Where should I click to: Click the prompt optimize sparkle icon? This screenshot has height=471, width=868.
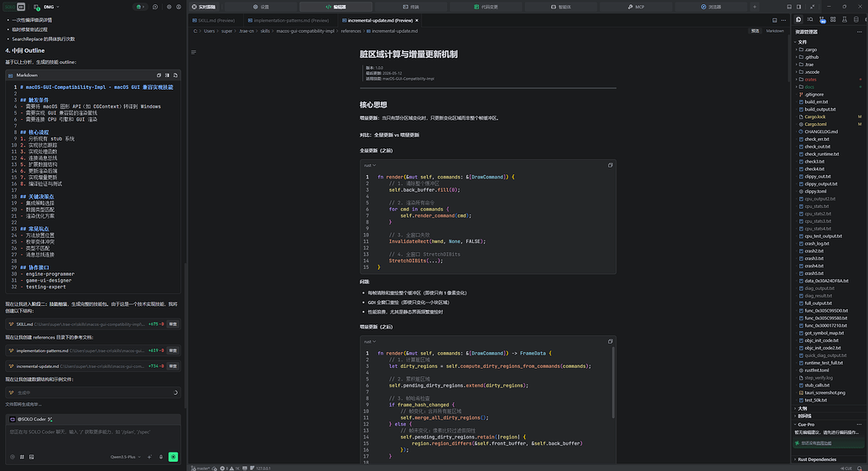tap(149, 457)
